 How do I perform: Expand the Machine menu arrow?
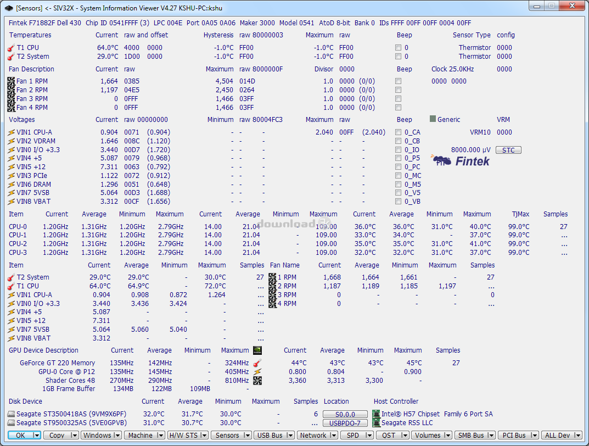click(161, 435)
